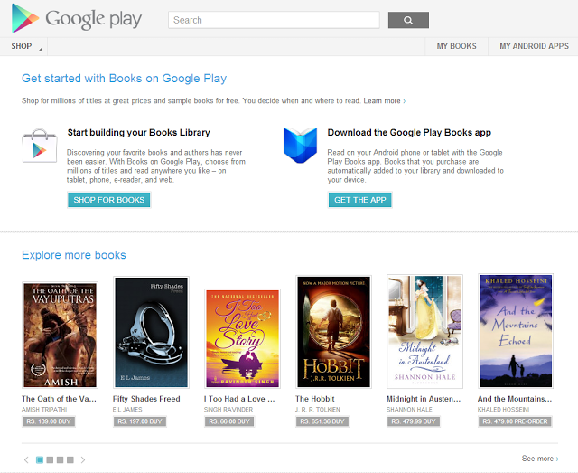The width and height of the screenshot is (578, 473).
Task: Click author AMISH TRIPATHI
Action: (x=44, y=410)
